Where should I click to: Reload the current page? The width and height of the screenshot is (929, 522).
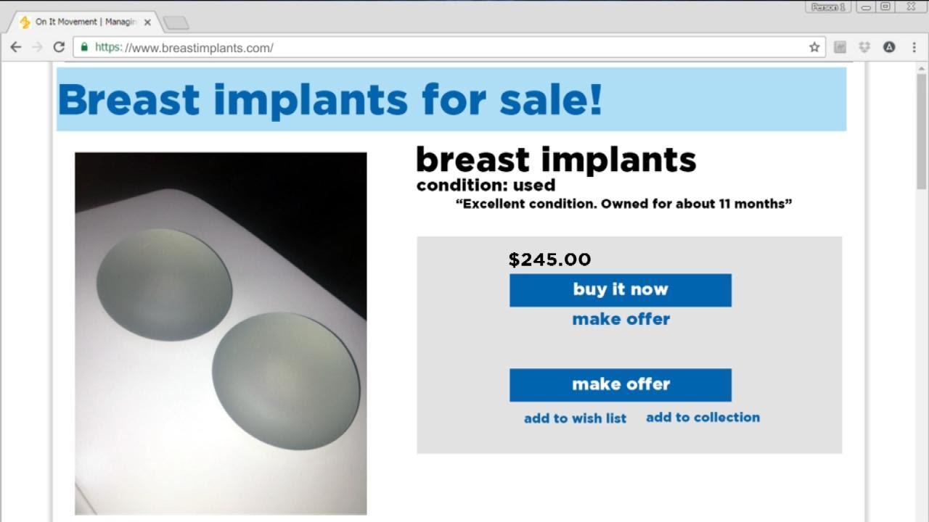click(x=60, y=47)
